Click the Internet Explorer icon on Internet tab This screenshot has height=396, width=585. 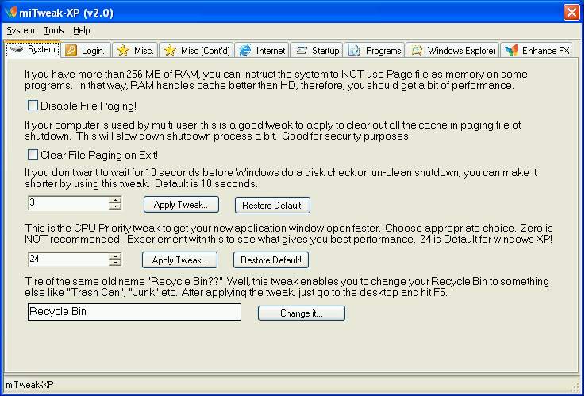tap(245, 50)
